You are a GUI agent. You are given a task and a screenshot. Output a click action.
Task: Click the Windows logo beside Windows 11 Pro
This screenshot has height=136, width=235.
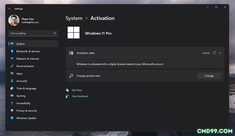[x=74, y=32]
